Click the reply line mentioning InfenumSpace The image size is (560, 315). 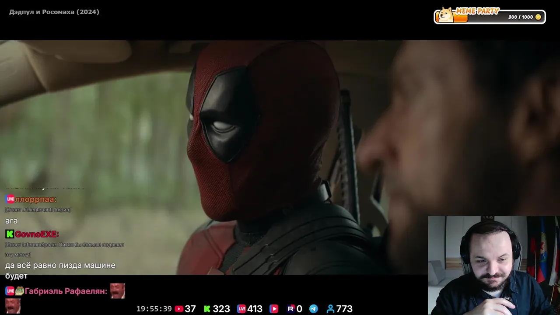pos(64,249)
